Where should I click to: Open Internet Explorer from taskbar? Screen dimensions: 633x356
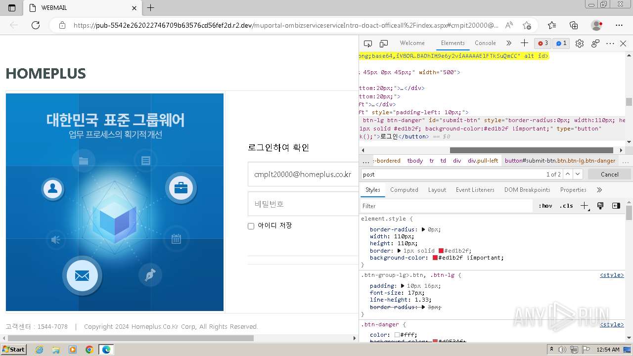[x=39, y=350]
